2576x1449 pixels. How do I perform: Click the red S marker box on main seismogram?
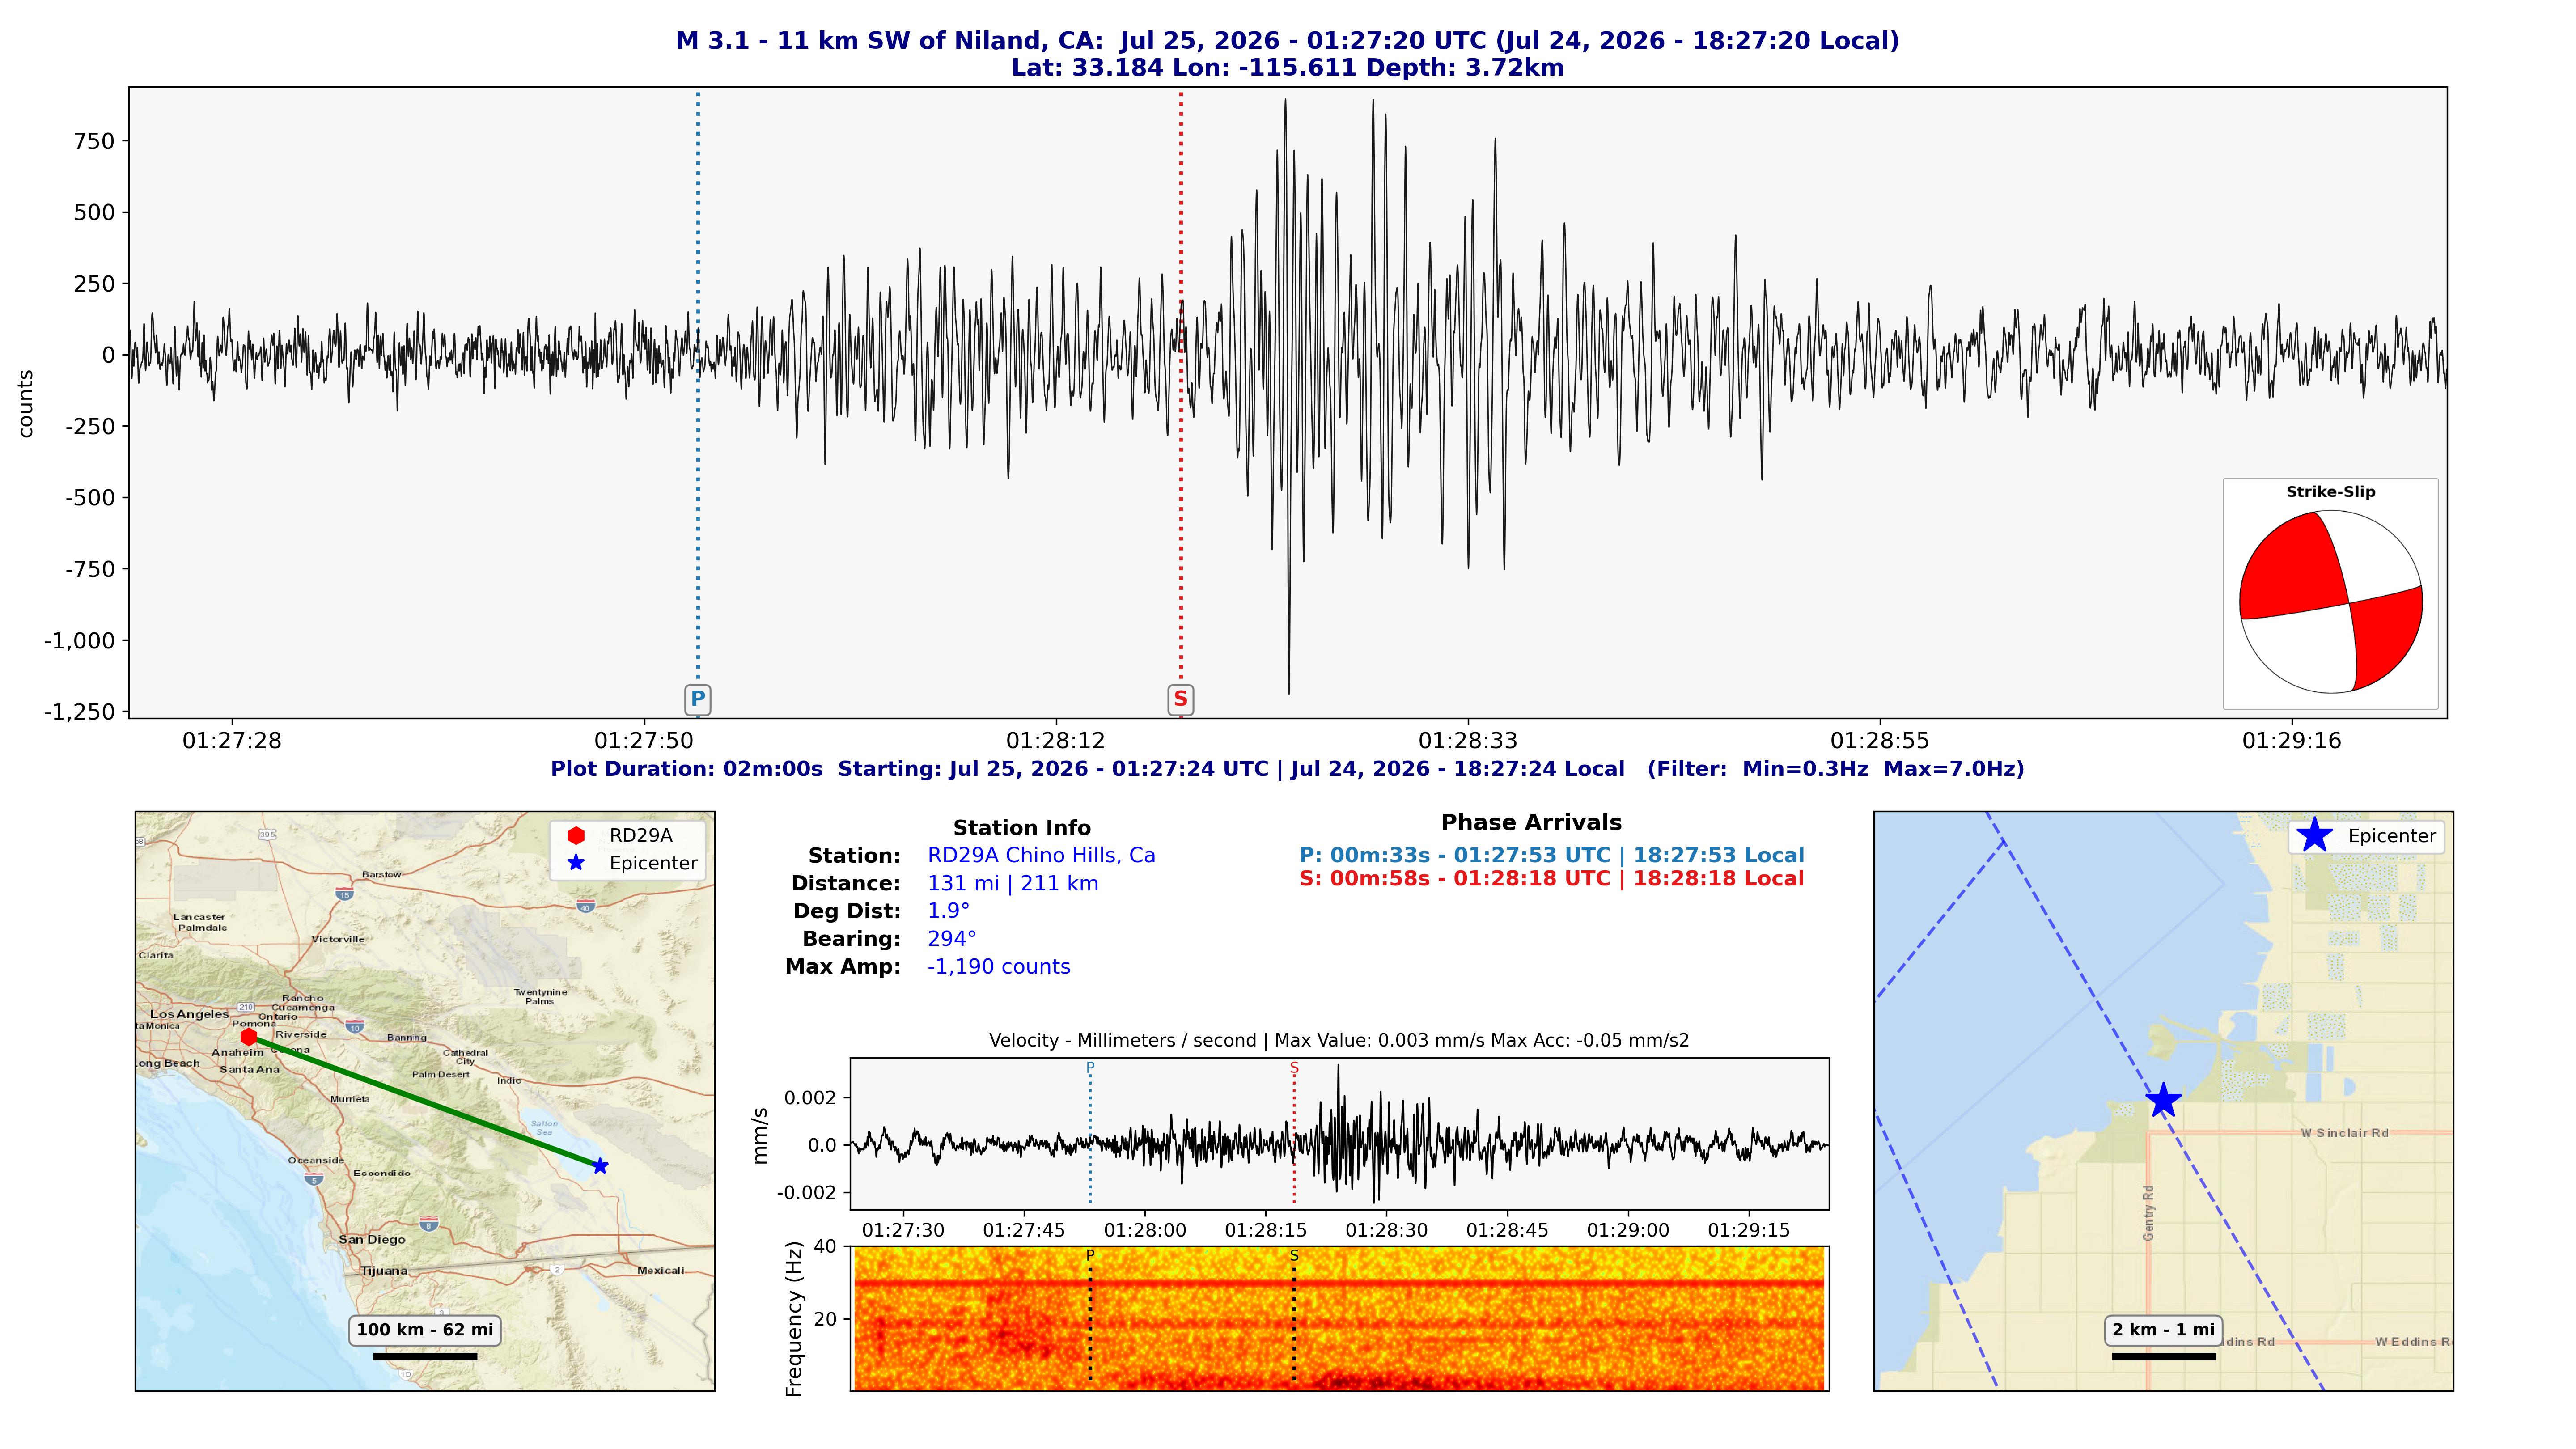[x=1180, y=699]
